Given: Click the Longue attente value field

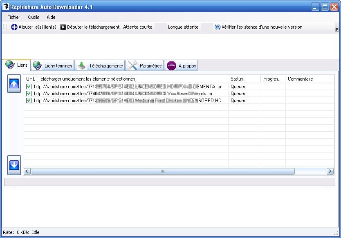Looking at the screenshot, I should (x=207, y=27).
